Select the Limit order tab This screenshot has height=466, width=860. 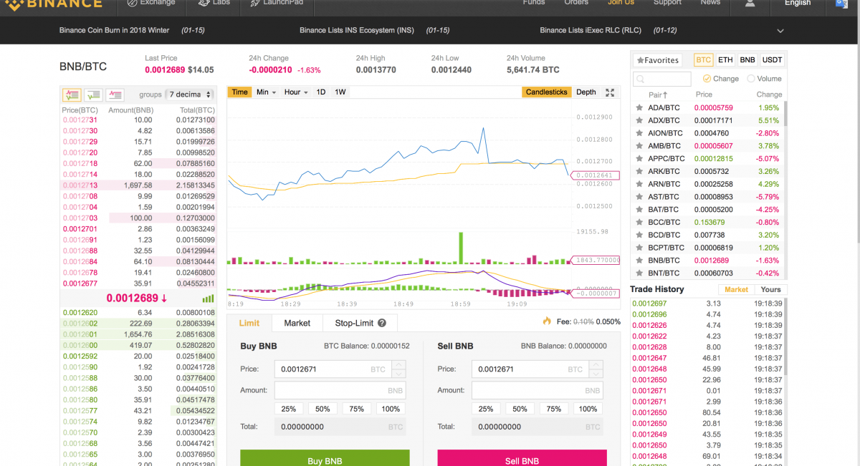249,323
